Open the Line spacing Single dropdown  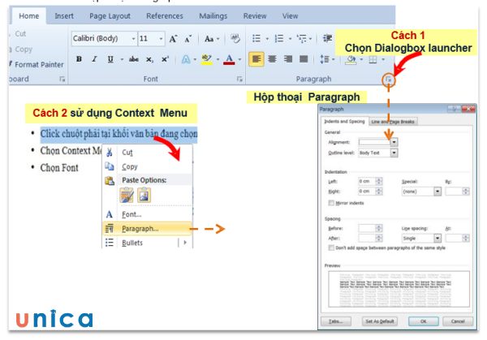click(x=437, y=238)
